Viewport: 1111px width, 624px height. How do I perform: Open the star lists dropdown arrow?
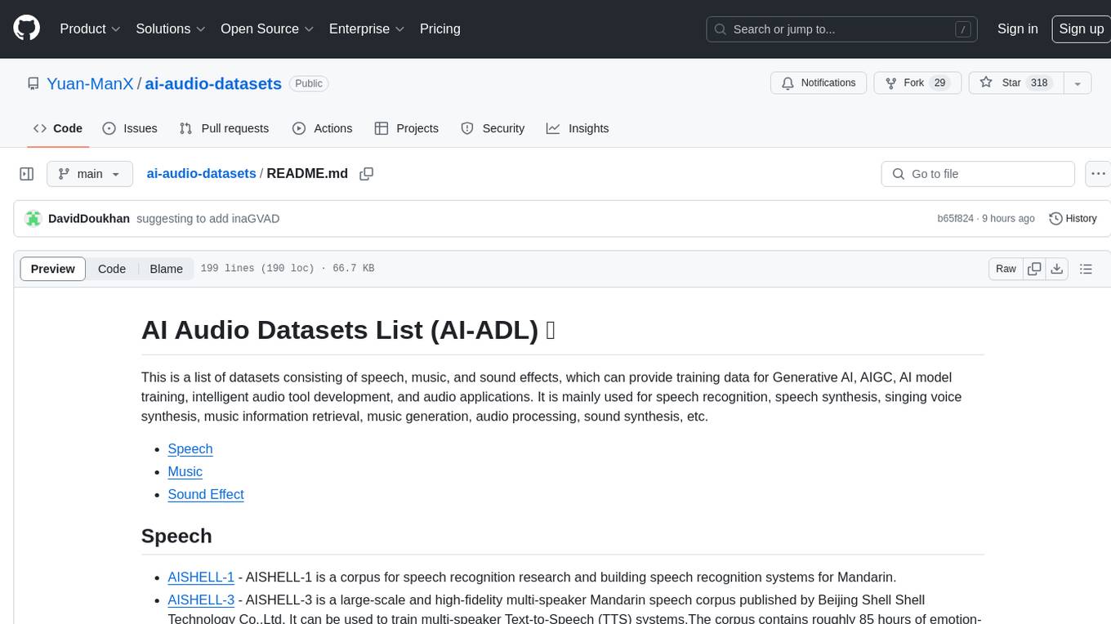pyautogui.click(x=1078, y=83)
